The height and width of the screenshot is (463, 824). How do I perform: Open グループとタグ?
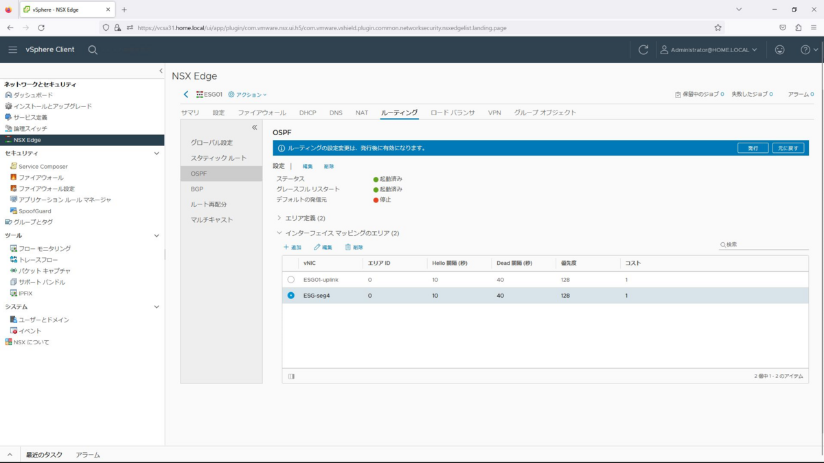coord(33,222)
